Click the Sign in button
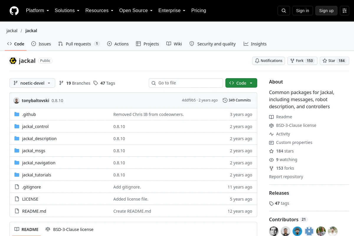The image size is (354, 236). tap(302, 11)
